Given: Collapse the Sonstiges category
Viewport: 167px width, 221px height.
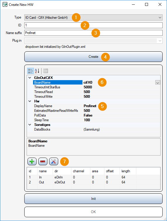Looking at the screenshot, I should point(30,125).
